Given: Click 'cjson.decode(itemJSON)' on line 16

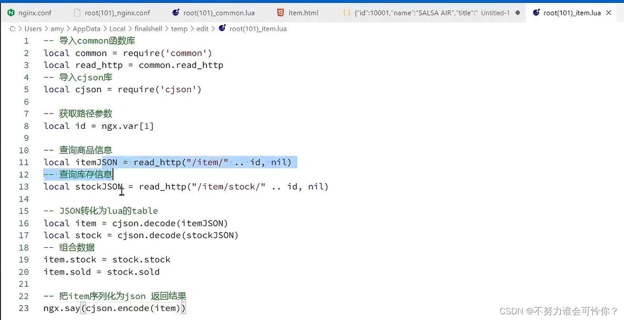Looking at the screenshot, I should (x=170, y=223).
